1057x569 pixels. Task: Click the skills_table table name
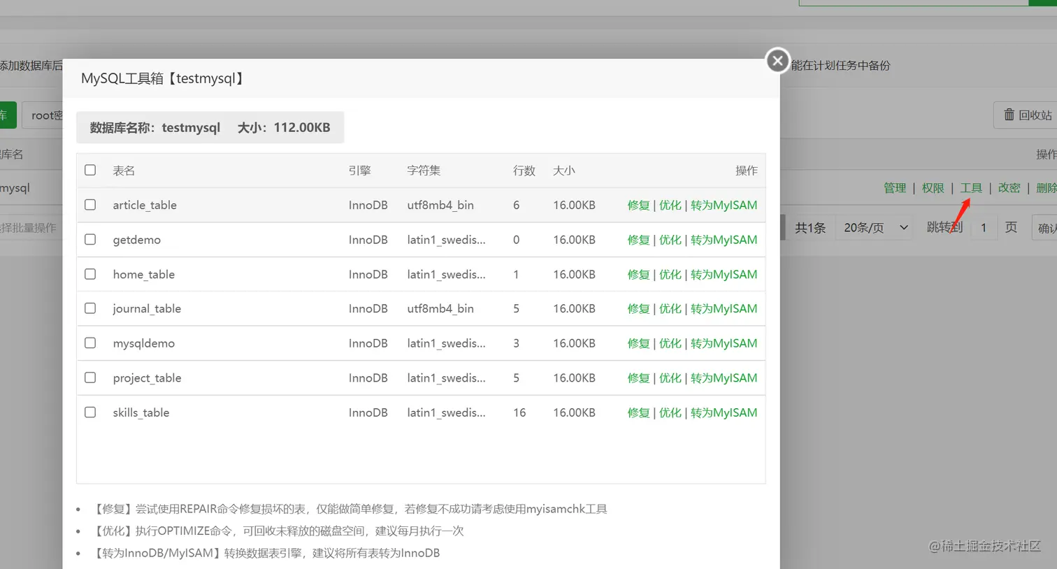(x=141, y=412)
